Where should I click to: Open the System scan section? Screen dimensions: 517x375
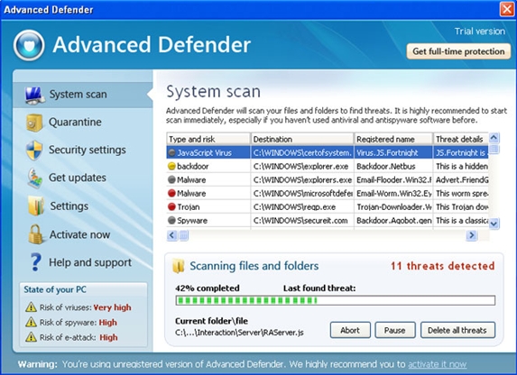[x=82, y=95]
